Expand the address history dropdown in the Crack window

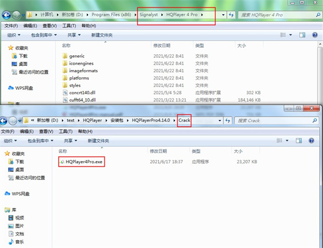[220, 120]
